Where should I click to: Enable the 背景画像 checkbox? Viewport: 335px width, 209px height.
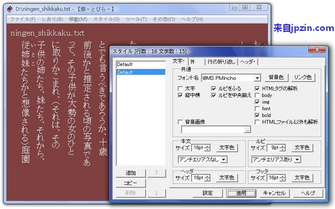click(x=180, y=122)
